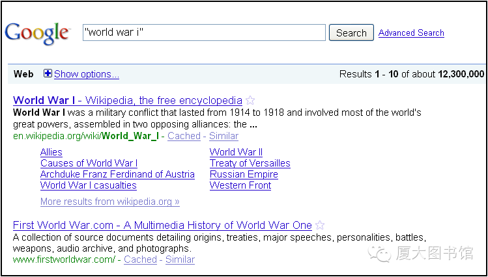
Task: Click the Wikipedia result snippet text
Action: tap(217, 118)
